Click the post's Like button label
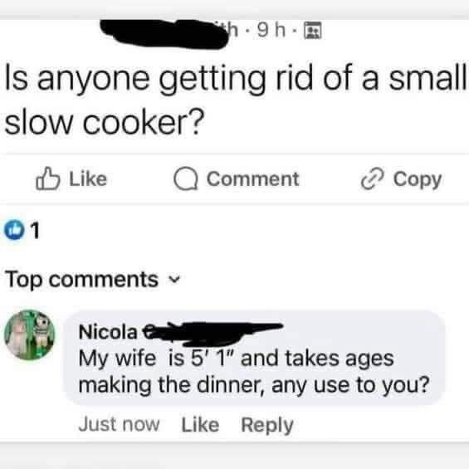The image size is (469, 469). coord(88,179)
